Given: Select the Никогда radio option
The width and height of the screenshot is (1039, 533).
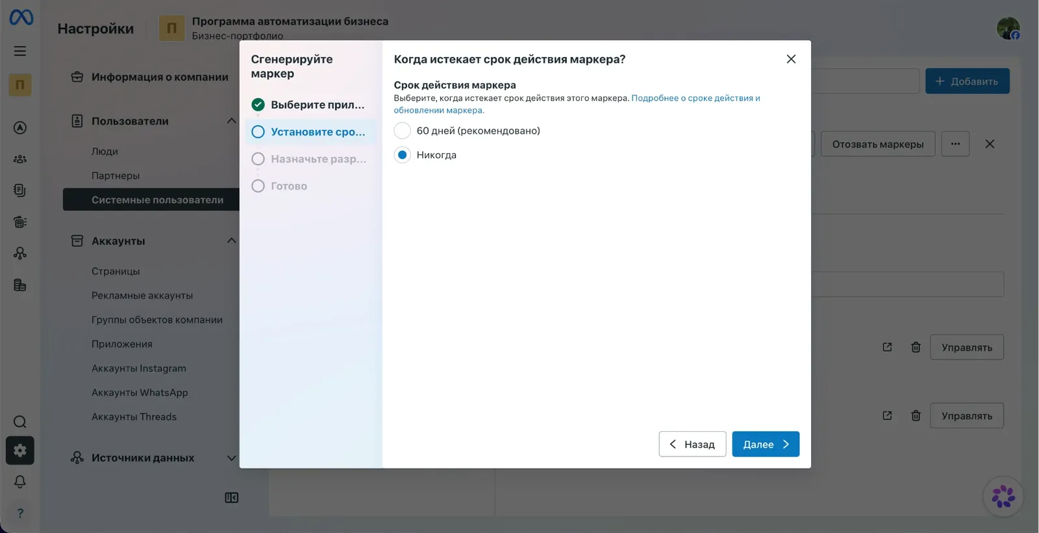Looking at the screenshot, I should (403, 155).
